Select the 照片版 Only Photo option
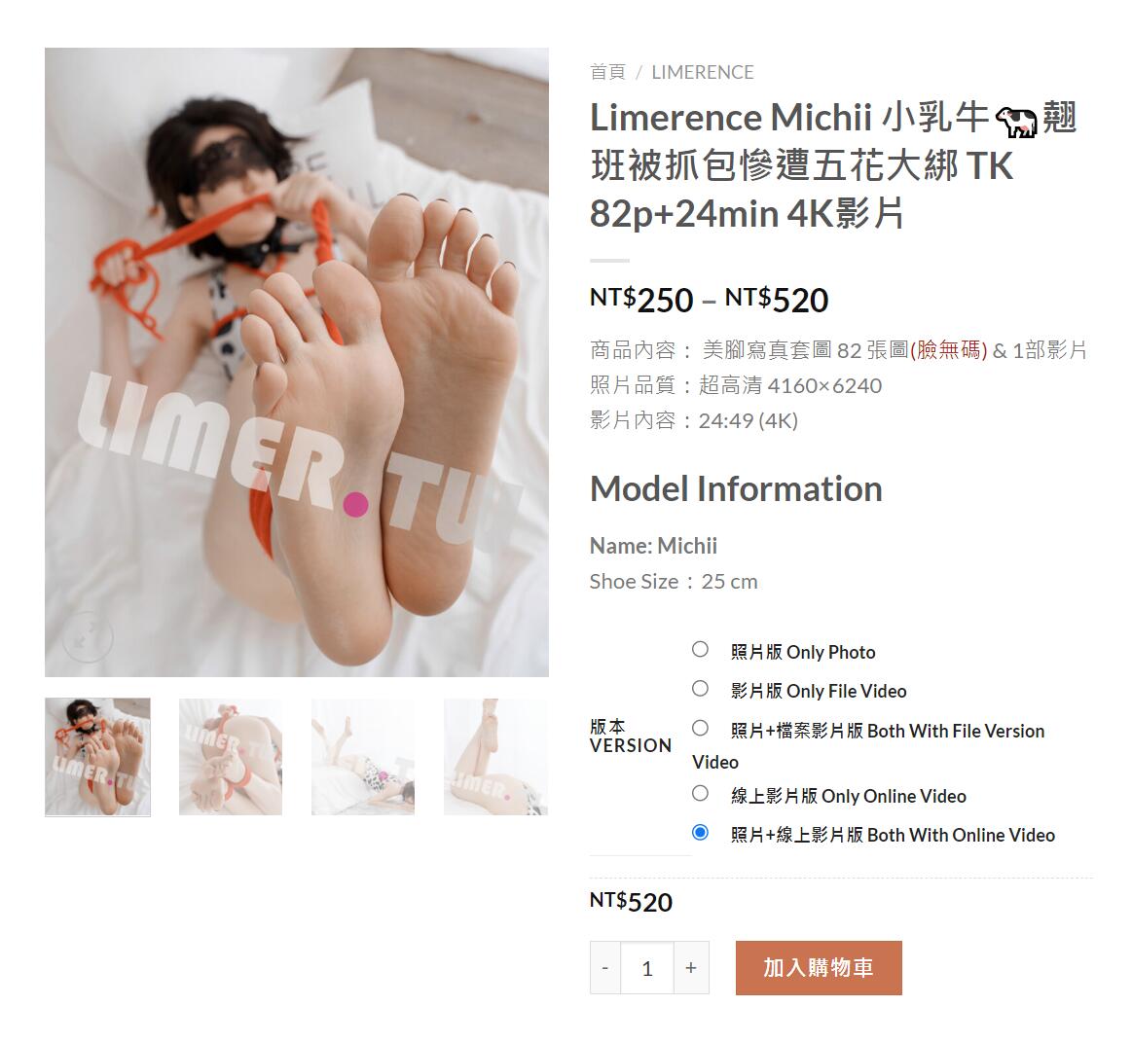1132x1042 pixels. coord(700,650)
